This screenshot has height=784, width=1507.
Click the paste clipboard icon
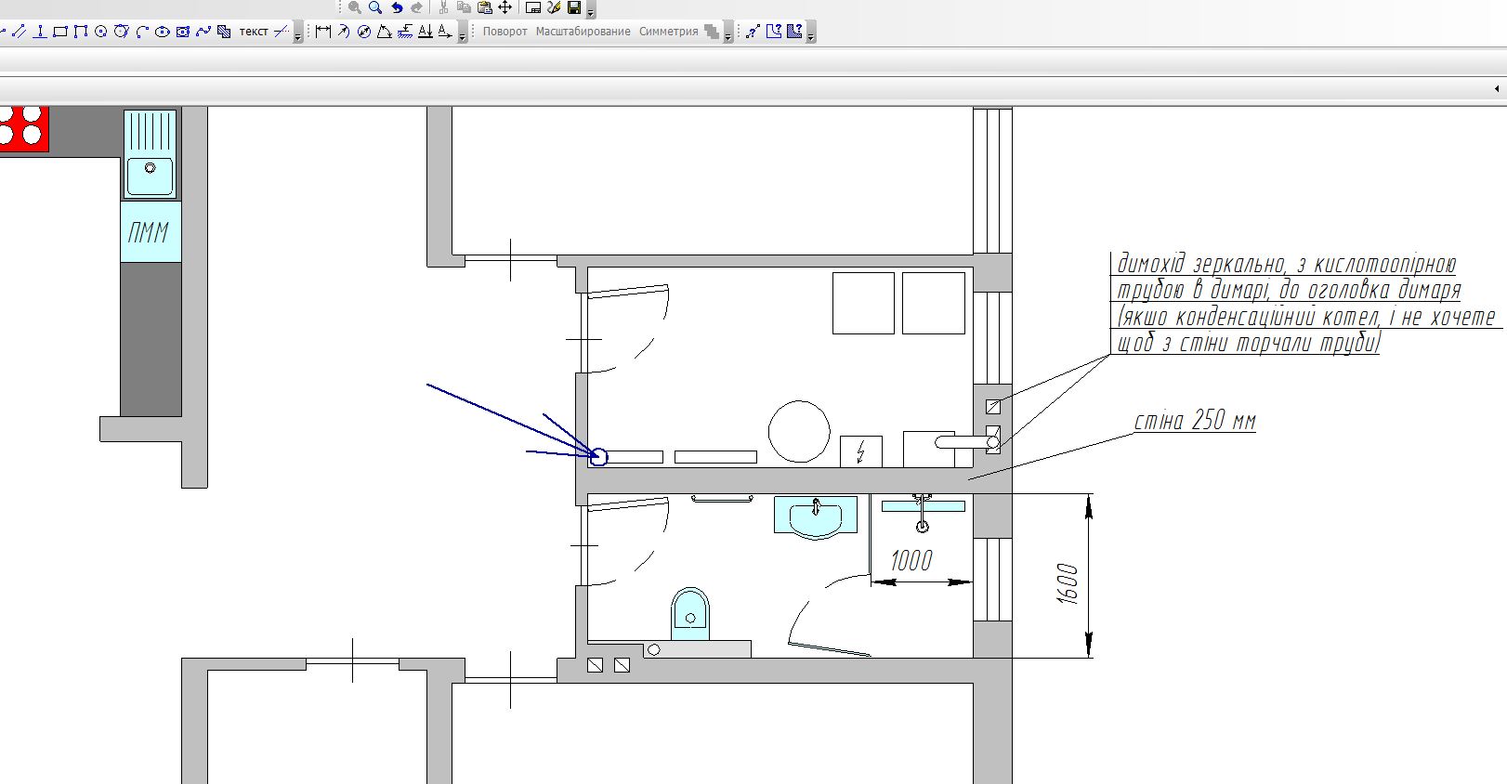pos(484,7)
